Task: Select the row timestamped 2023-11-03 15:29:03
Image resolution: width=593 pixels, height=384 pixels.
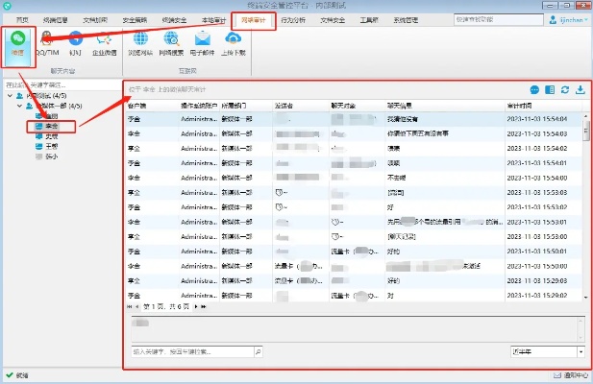Action: (354, 281)
